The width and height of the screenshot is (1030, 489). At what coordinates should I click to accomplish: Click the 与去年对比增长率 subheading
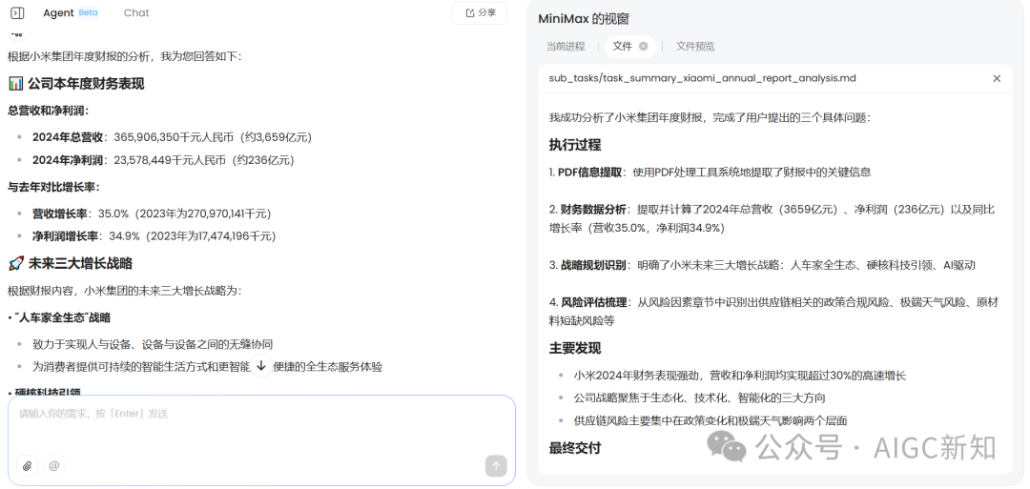(x=53, y=187)
